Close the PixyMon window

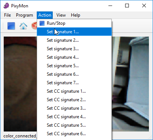pyautogui.click(x=144, y=6)
